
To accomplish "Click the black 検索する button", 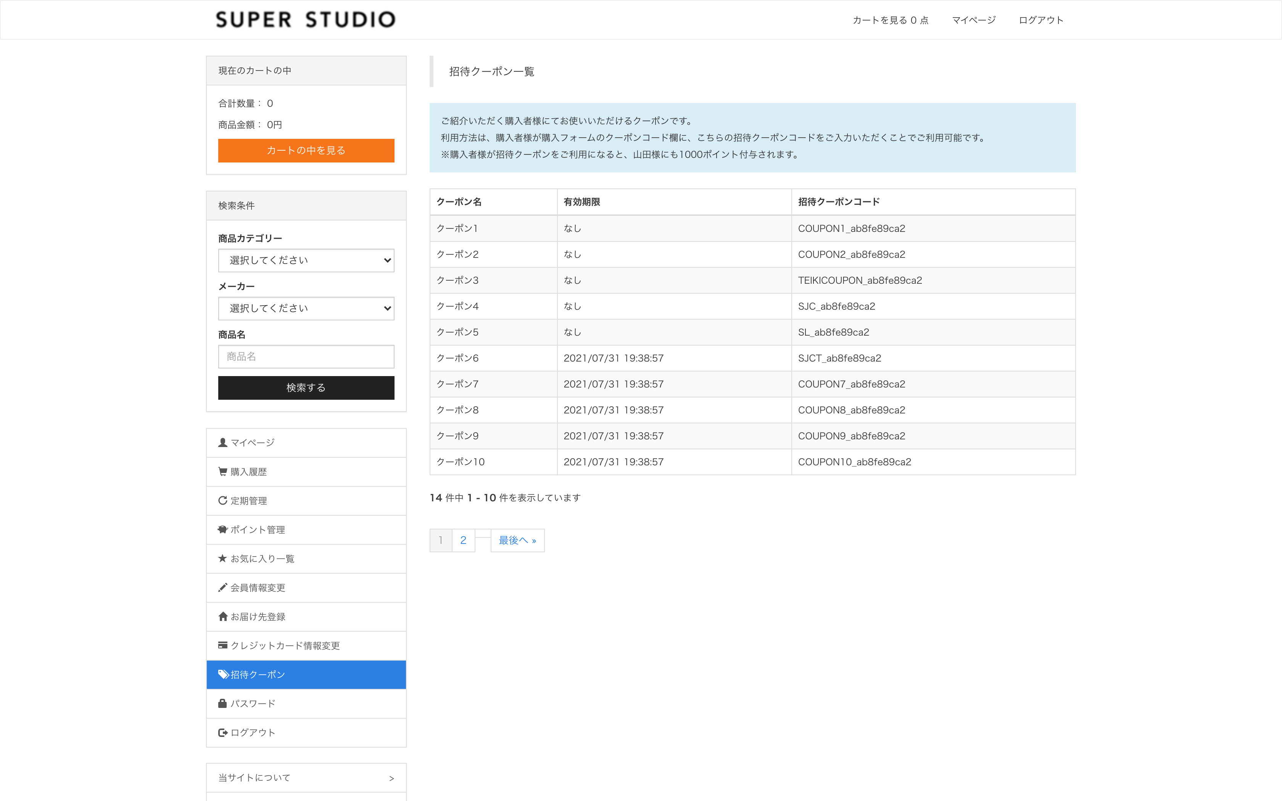I will point(306,388).
